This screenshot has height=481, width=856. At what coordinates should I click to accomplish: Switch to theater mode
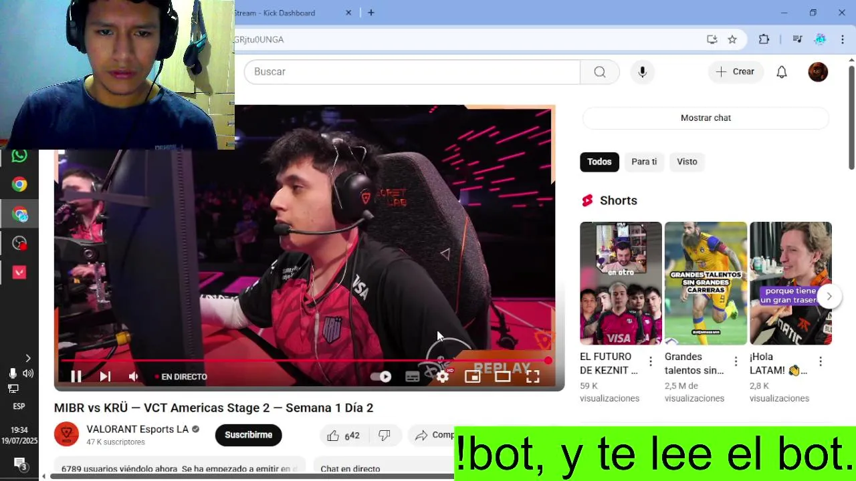tap(502, 377)
